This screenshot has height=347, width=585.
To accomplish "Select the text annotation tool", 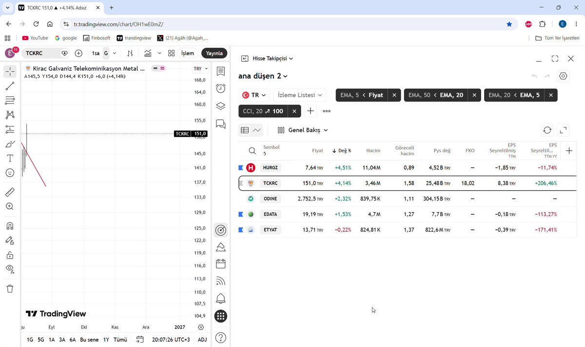I will click(x=10, y=158).
